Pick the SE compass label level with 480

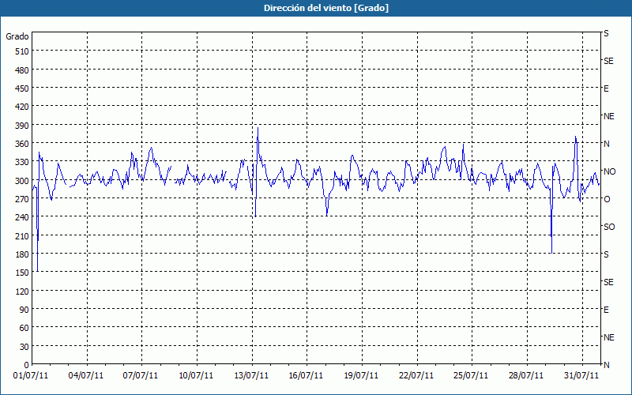(608, 62)
